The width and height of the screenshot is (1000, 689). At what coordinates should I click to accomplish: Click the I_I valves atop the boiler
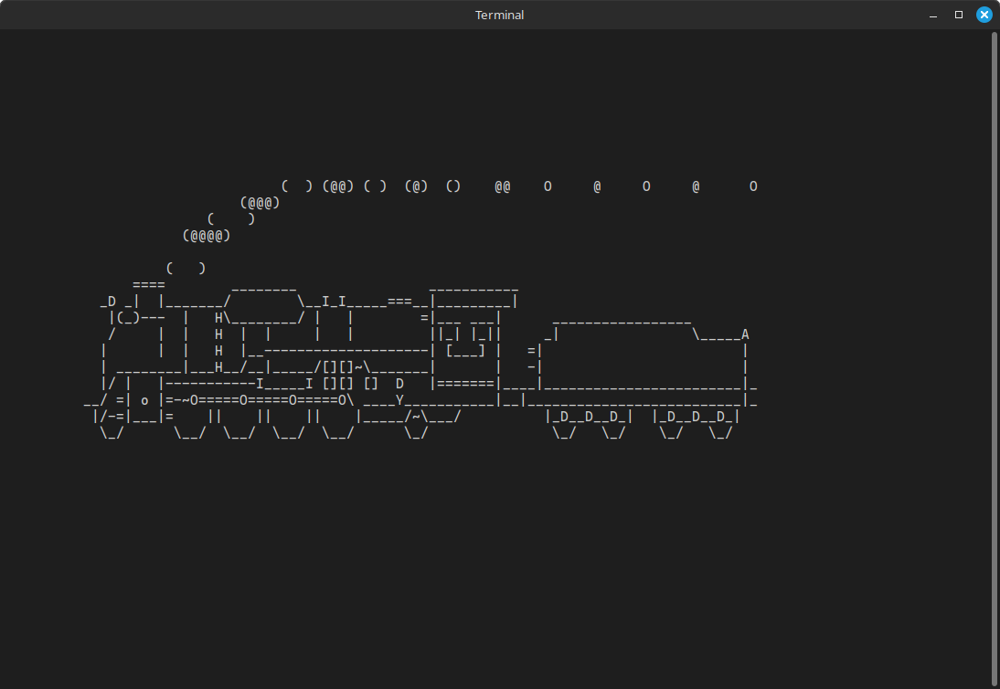pos(334,302)
